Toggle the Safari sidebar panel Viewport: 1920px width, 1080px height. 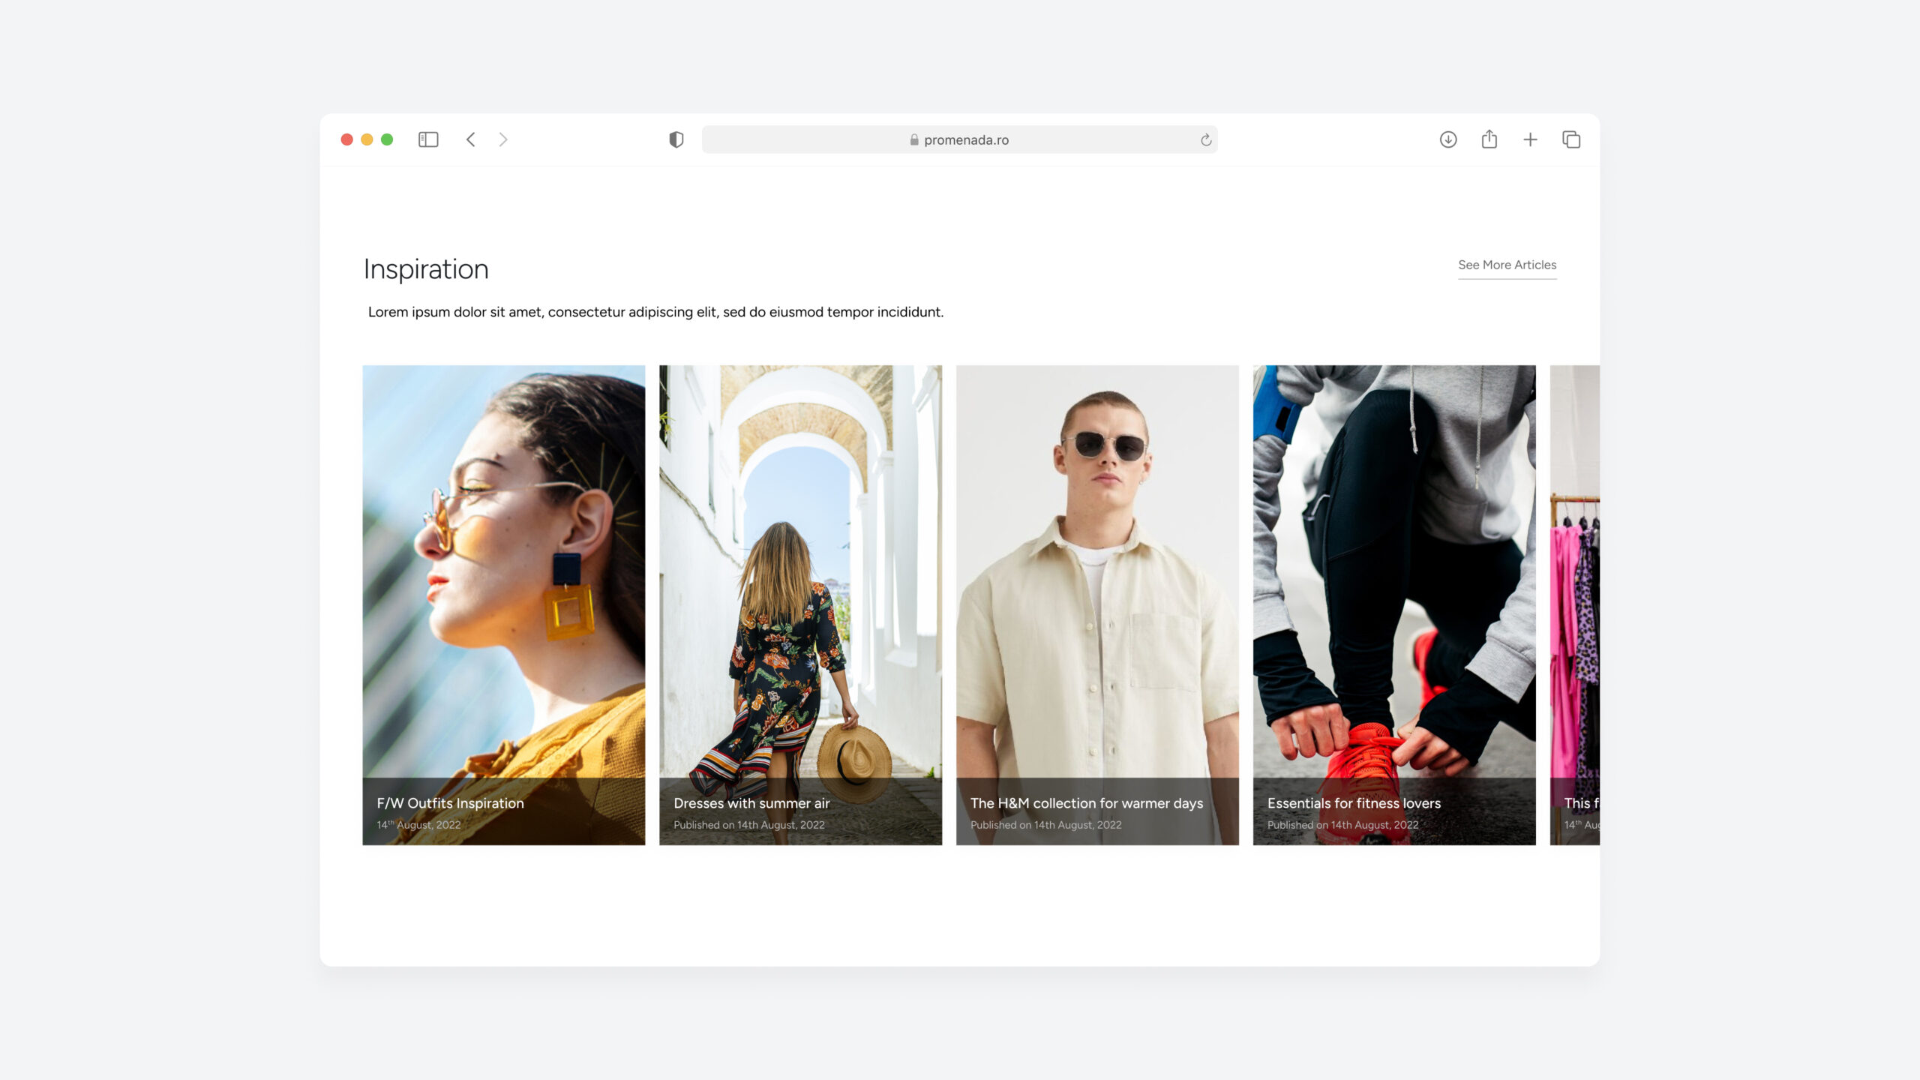pyautogui.click(x=428, y=139)
